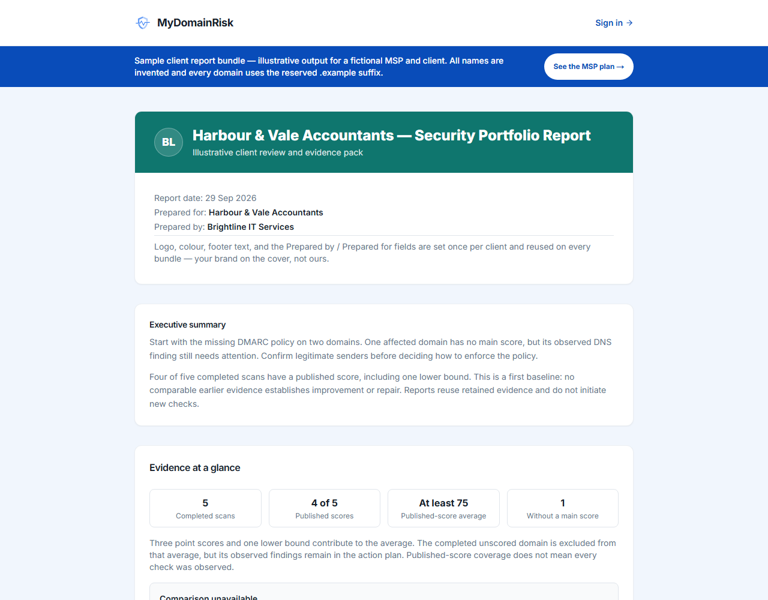Screen dimensions: 768x600
Task: Select the 4 of 5 Published scores card
Action: [x=325, y=508]
